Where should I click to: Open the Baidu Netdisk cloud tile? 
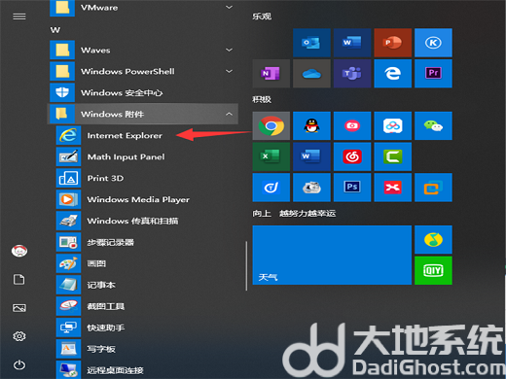point(392,125)
